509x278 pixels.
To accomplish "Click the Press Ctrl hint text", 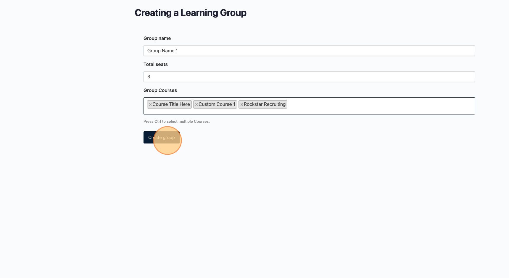I will click(x=177, y=121).
